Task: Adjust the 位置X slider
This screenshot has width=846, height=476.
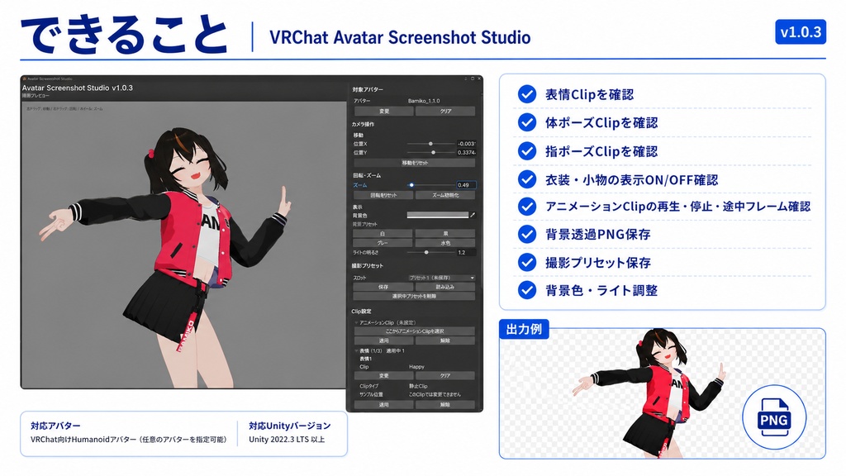Action: click(430, 144)
